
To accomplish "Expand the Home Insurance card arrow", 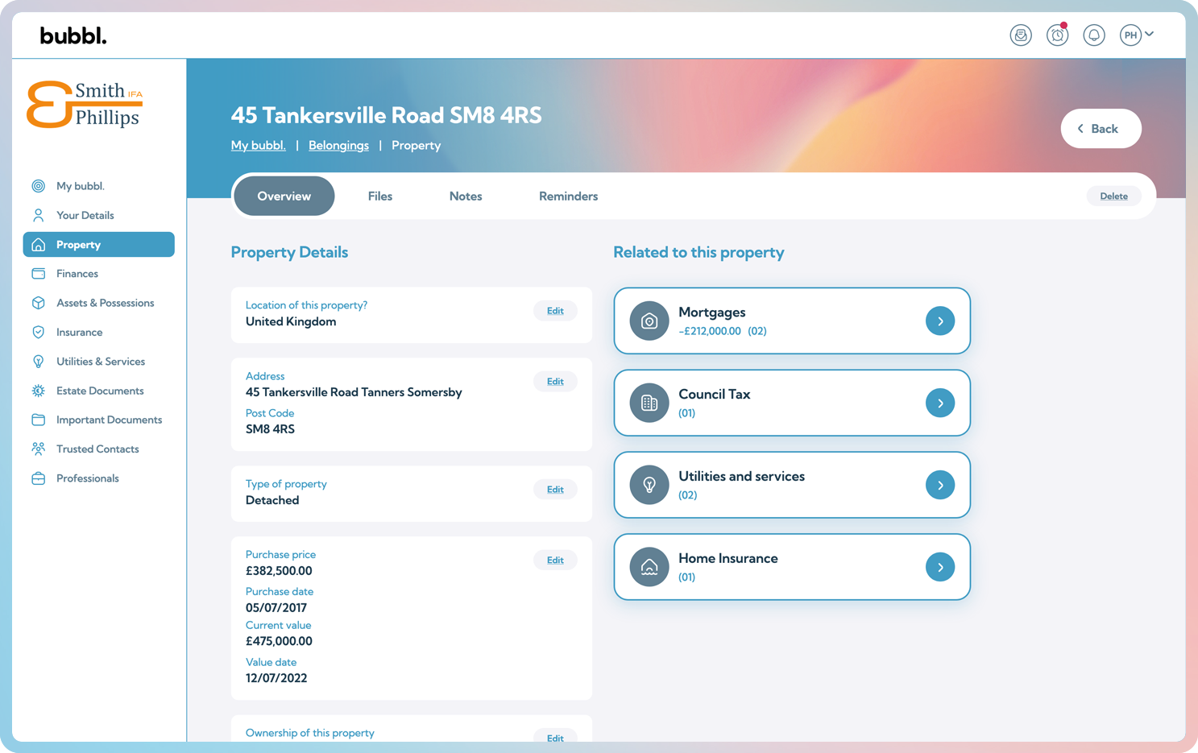I will click(939, 568).
